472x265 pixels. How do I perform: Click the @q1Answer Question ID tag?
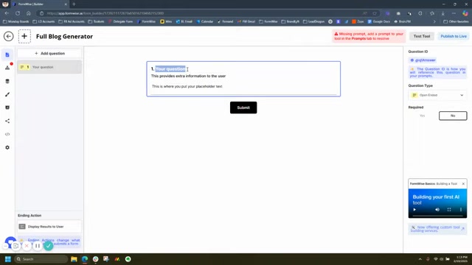(x=423, y=60)
